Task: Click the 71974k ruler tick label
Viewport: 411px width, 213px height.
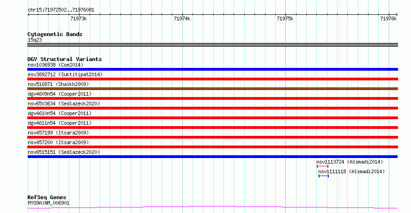Action: (182, 18)
